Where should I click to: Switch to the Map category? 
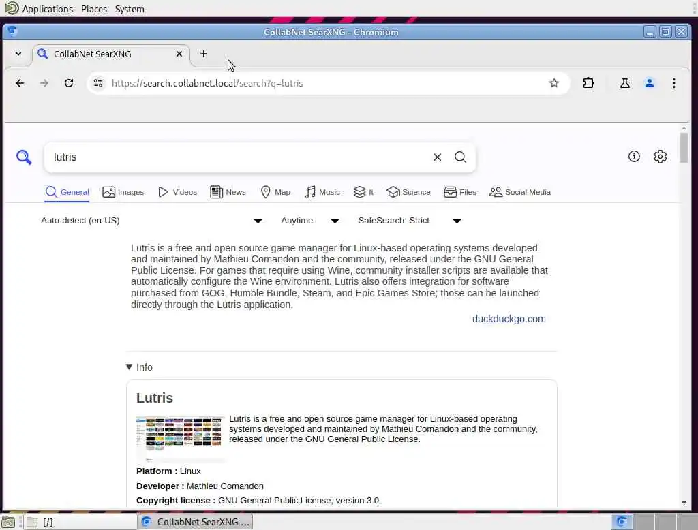click(x=275, y=192)
